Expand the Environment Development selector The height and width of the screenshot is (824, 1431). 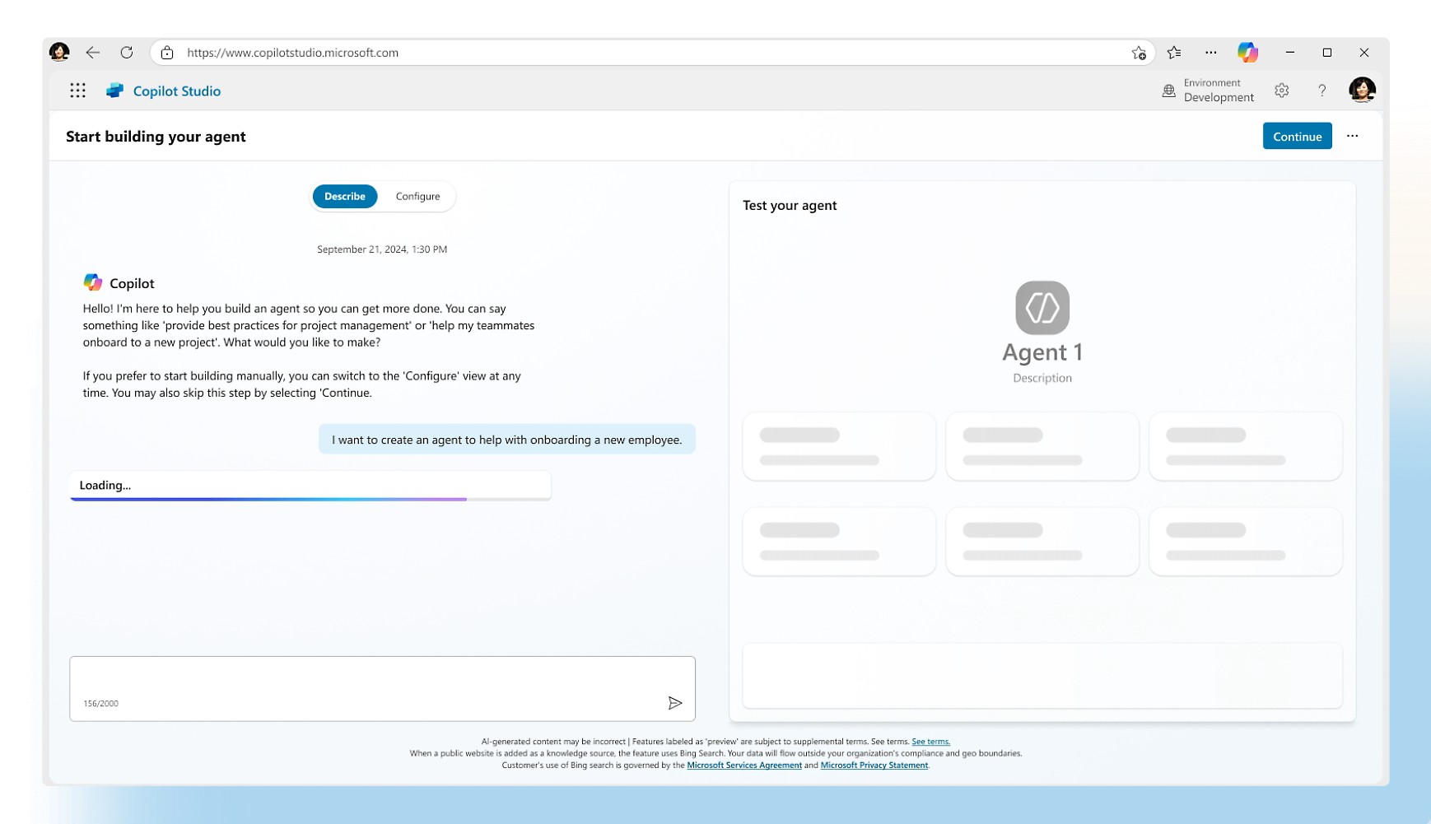tap(1208, 91)
